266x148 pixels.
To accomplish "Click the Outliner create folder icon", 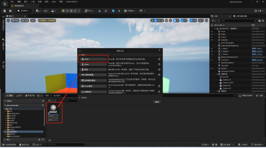I will point(259,21).
